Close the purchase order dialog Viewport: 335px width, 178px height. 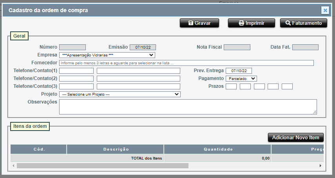click(325, 11)
